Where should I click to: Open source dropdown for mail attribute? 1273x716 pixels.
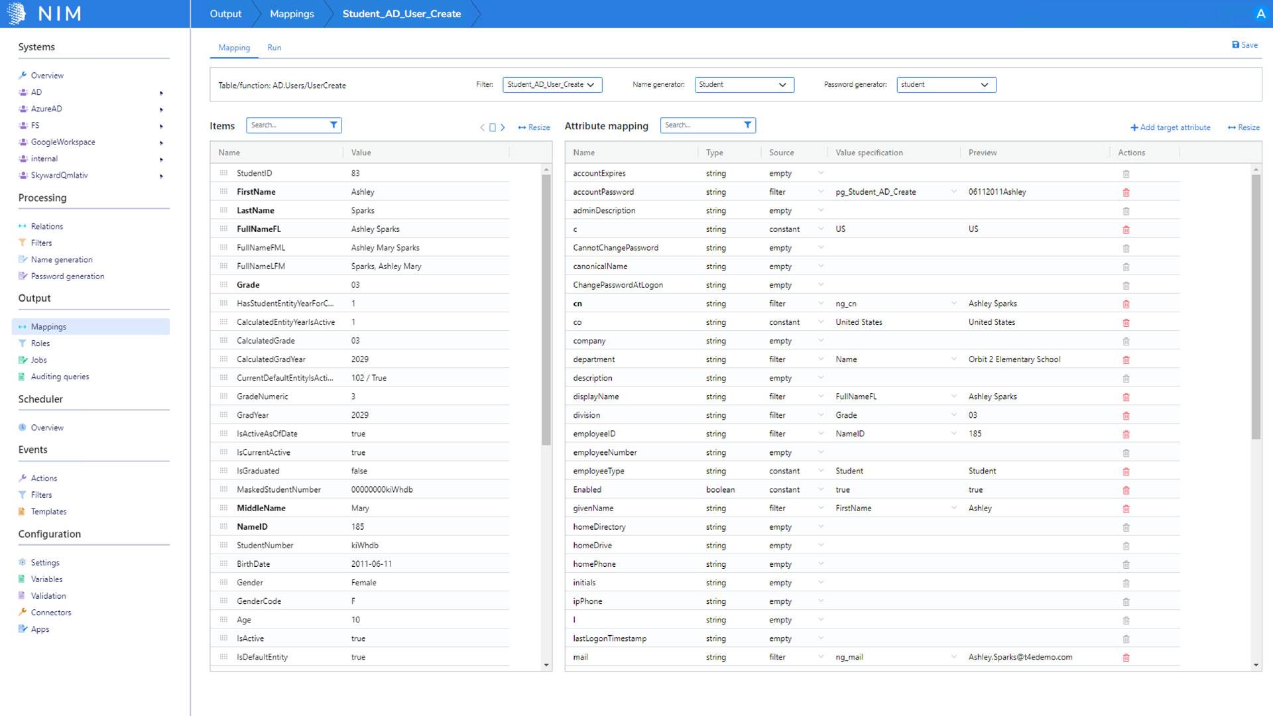[821, 657]
